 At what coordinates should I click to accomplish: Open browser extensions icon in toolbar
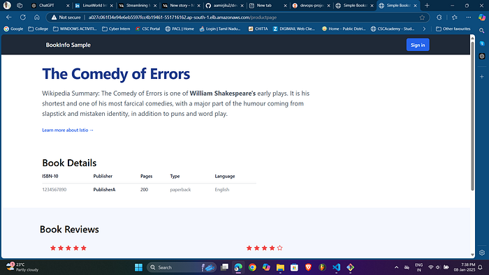coord(439,17)
